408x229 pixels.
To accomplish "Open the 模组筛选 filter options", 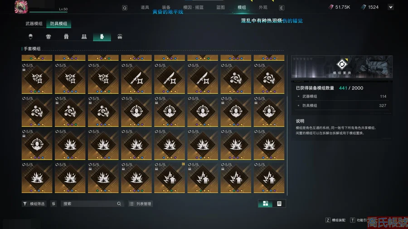I will (34, 204).
